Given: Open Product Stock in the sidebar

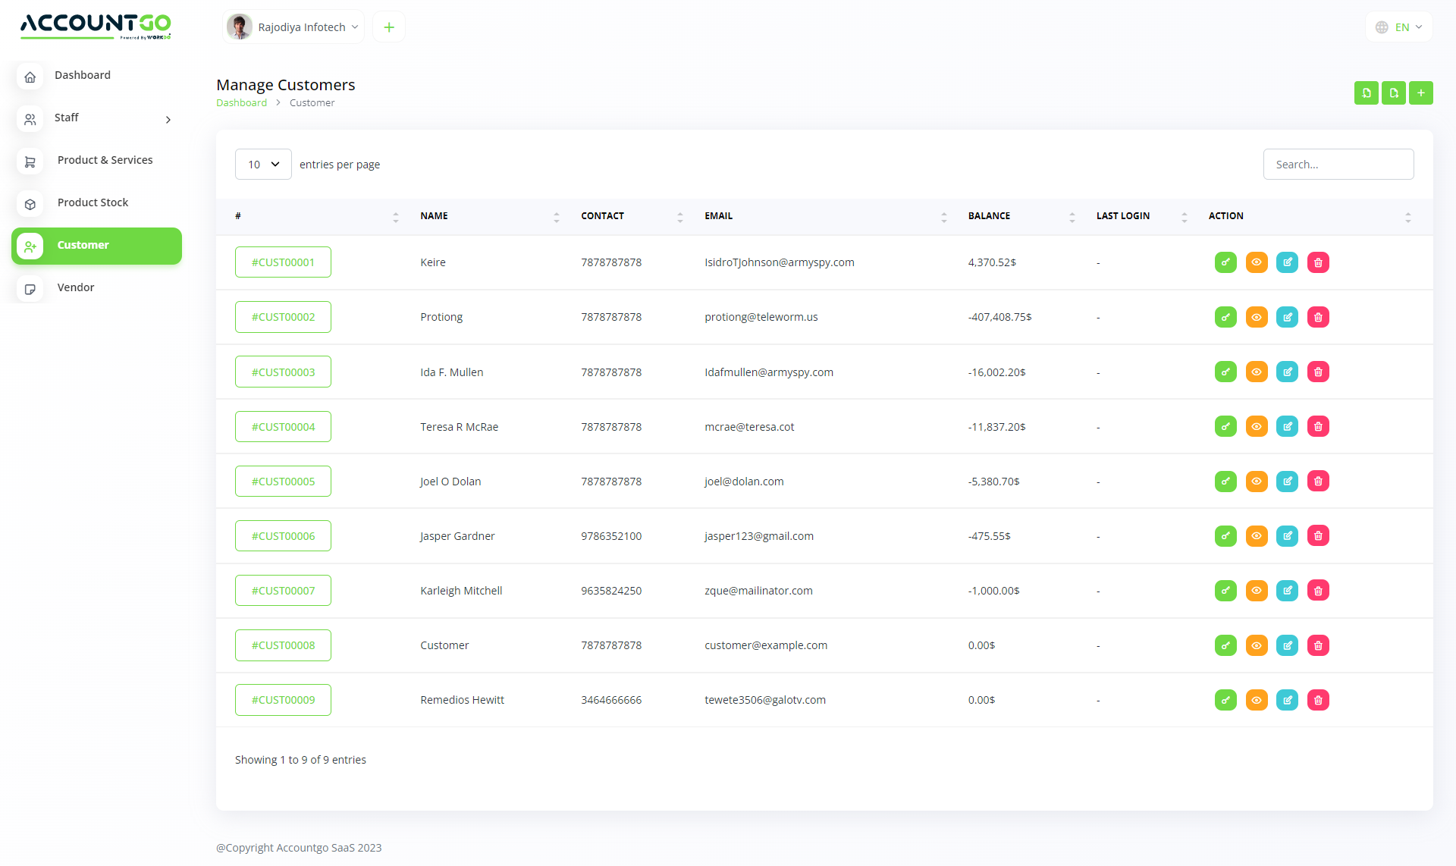Looking at the screenshot, I should pos(97,203).
